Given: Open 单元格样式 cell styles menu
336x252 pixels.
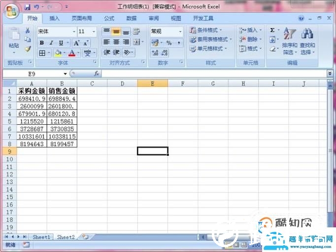Looking at the screenshot, I should [x=208, y=49].
